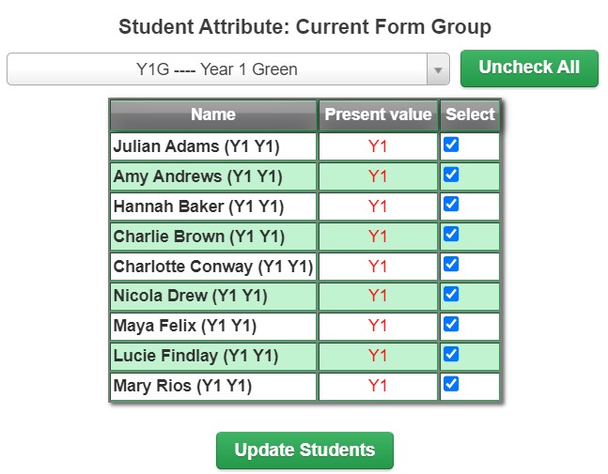This screenshot has height=474, width=608.
Task: Click the Present value column header
Action: pos(378,115)
